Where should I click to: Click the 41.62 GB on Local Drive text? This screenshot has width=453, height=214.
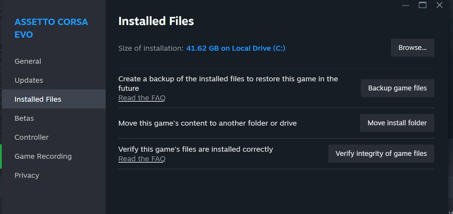point(235,48)
